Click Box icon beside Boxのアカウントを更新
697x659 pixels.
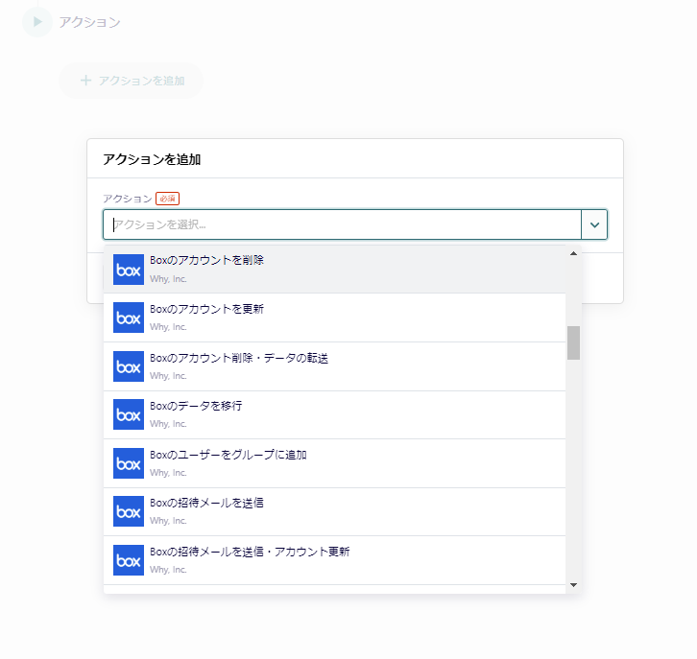(129, 318)
